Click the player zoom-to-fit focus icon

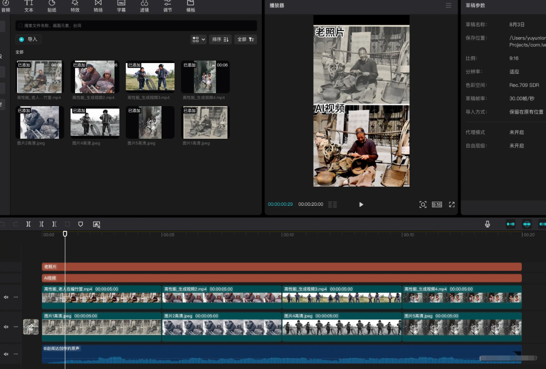[x=423, y=204]
